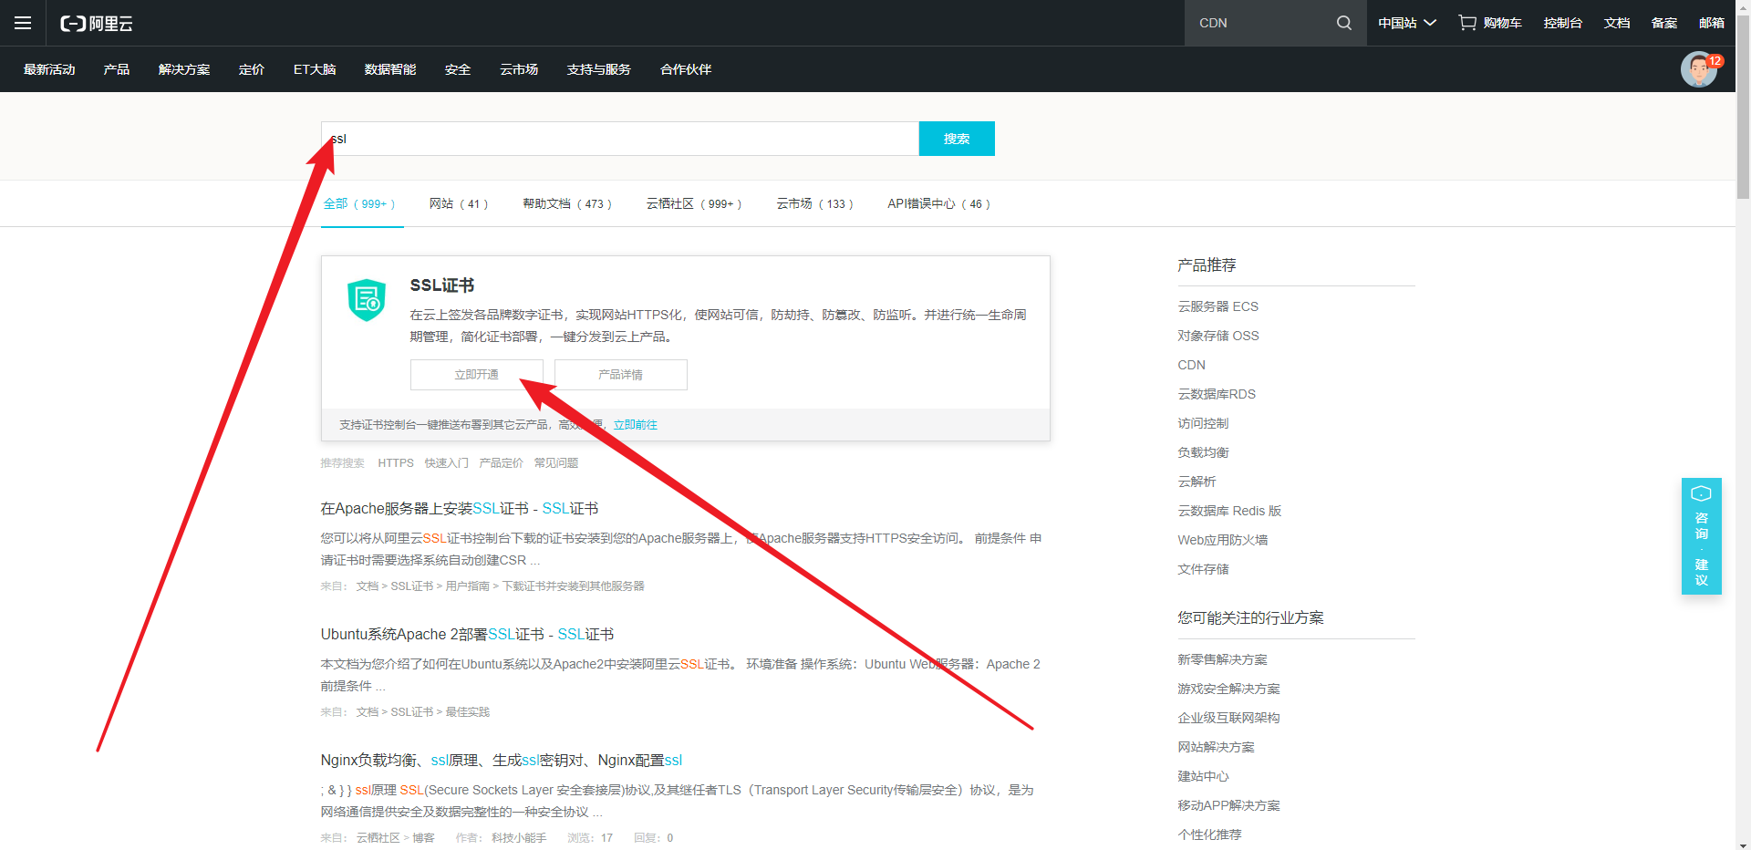Open the user avatar with notification badge
This screenshot has width=1751, height=850.
coord(1699,69)
